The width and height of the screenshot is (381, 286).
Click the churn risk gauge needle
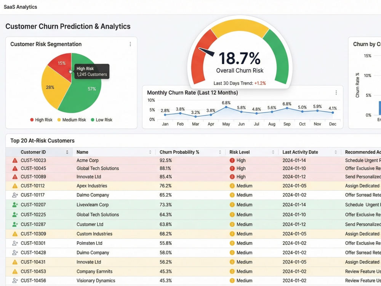207,51
